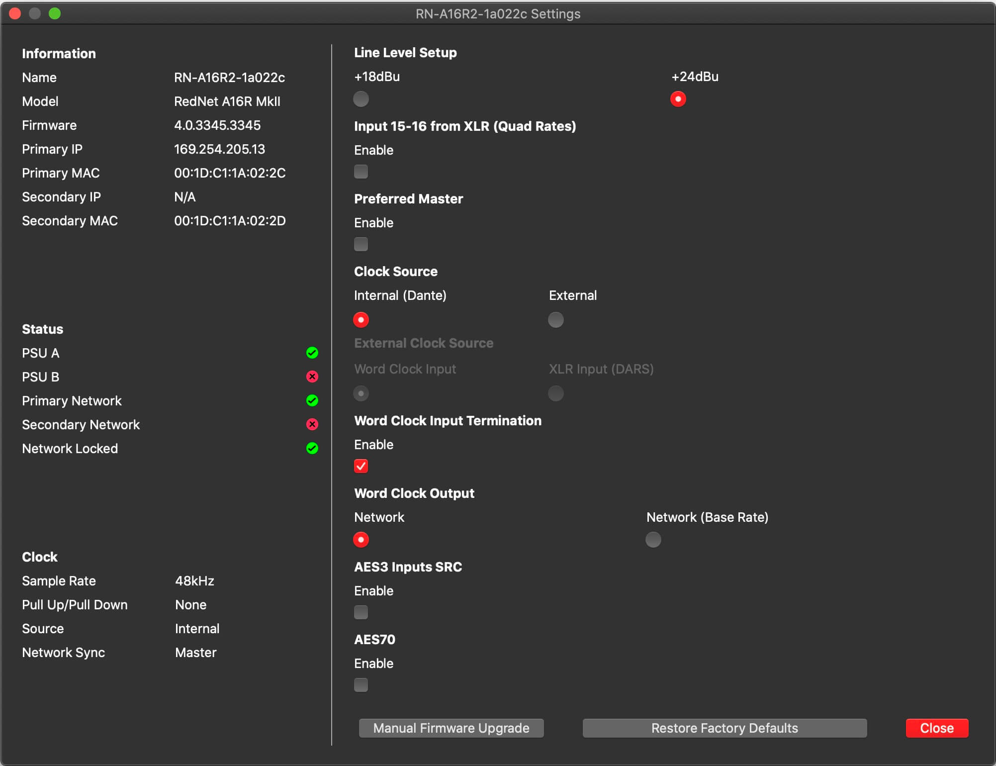Choose Word Clock Input radio button
996x766 pixels.
coord(361,393)
